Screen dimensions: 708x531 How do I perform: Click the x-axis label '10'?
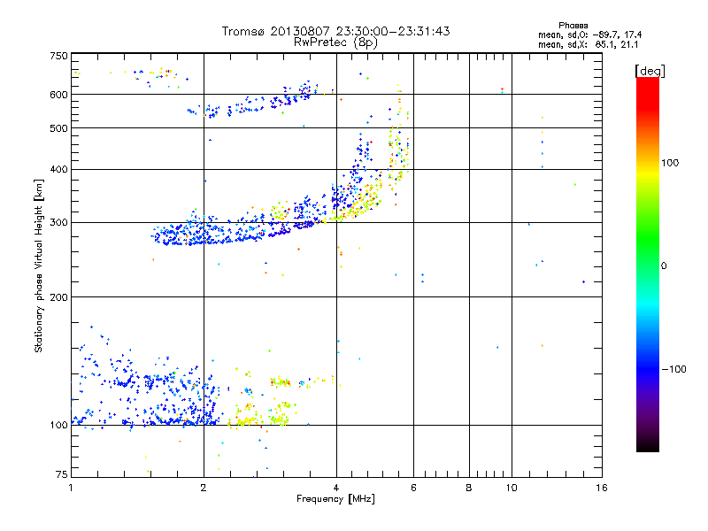pyautogui.click(x=512, y=488)
